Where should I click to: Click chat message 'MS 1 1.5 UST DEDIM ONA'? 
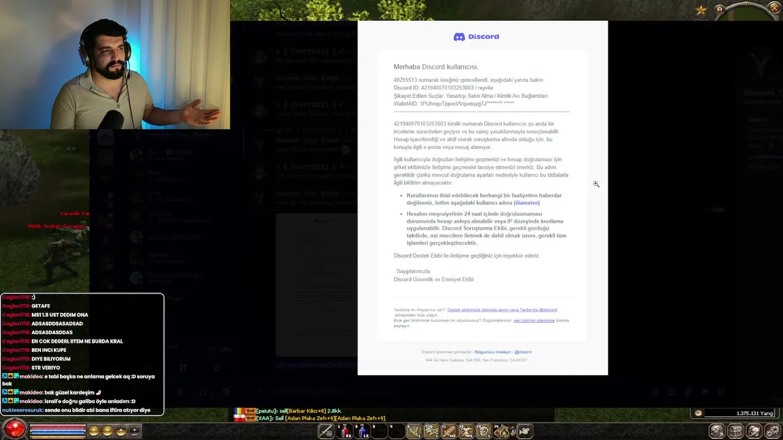pyautogui.click(x=59, y=315)
